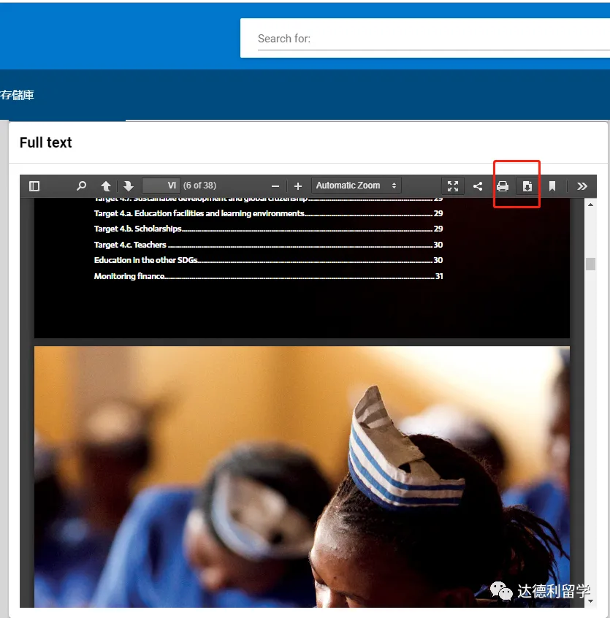Open Target 4.a Education facilities contents entry
610x618 pixels.
pos(268,213)
